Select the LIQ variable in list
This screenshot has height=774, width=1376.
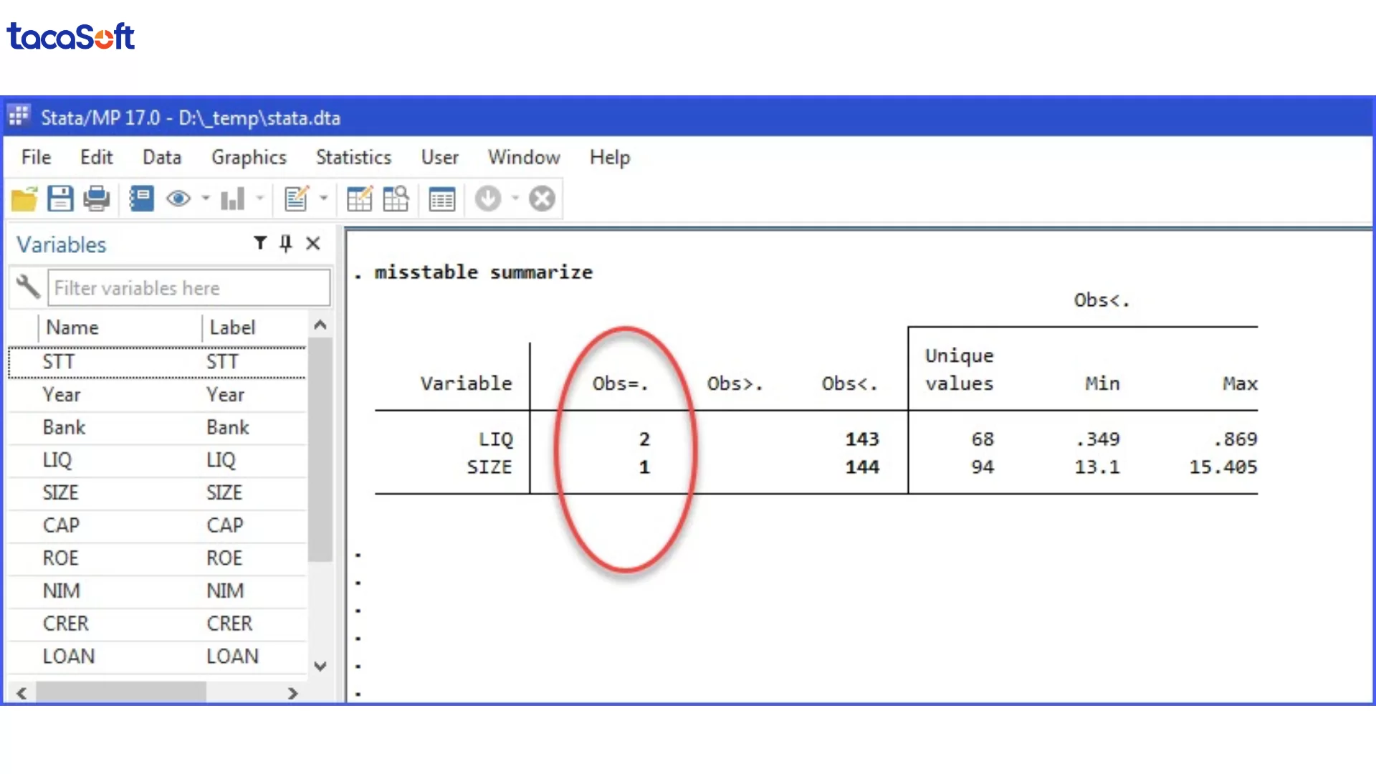pos(57,460)
